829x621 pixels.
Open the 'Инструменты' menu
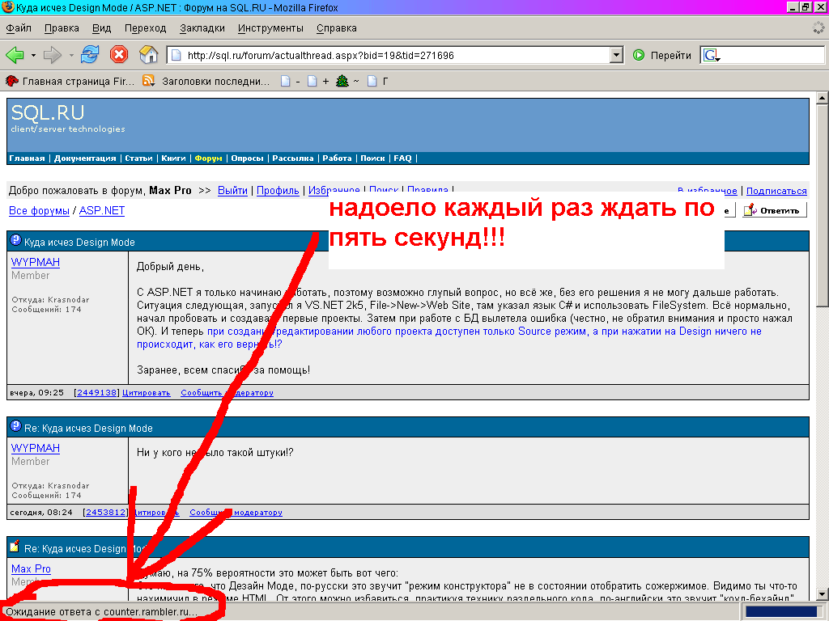(270, 27)
